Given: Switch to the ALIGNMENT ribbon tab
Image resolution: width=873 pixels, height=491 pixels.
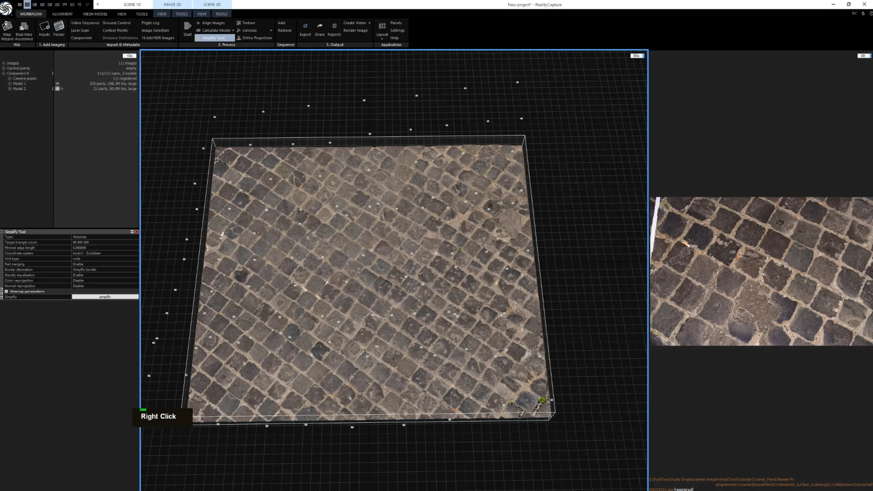Looking at the screenshot, I should [x=62, y=14].
